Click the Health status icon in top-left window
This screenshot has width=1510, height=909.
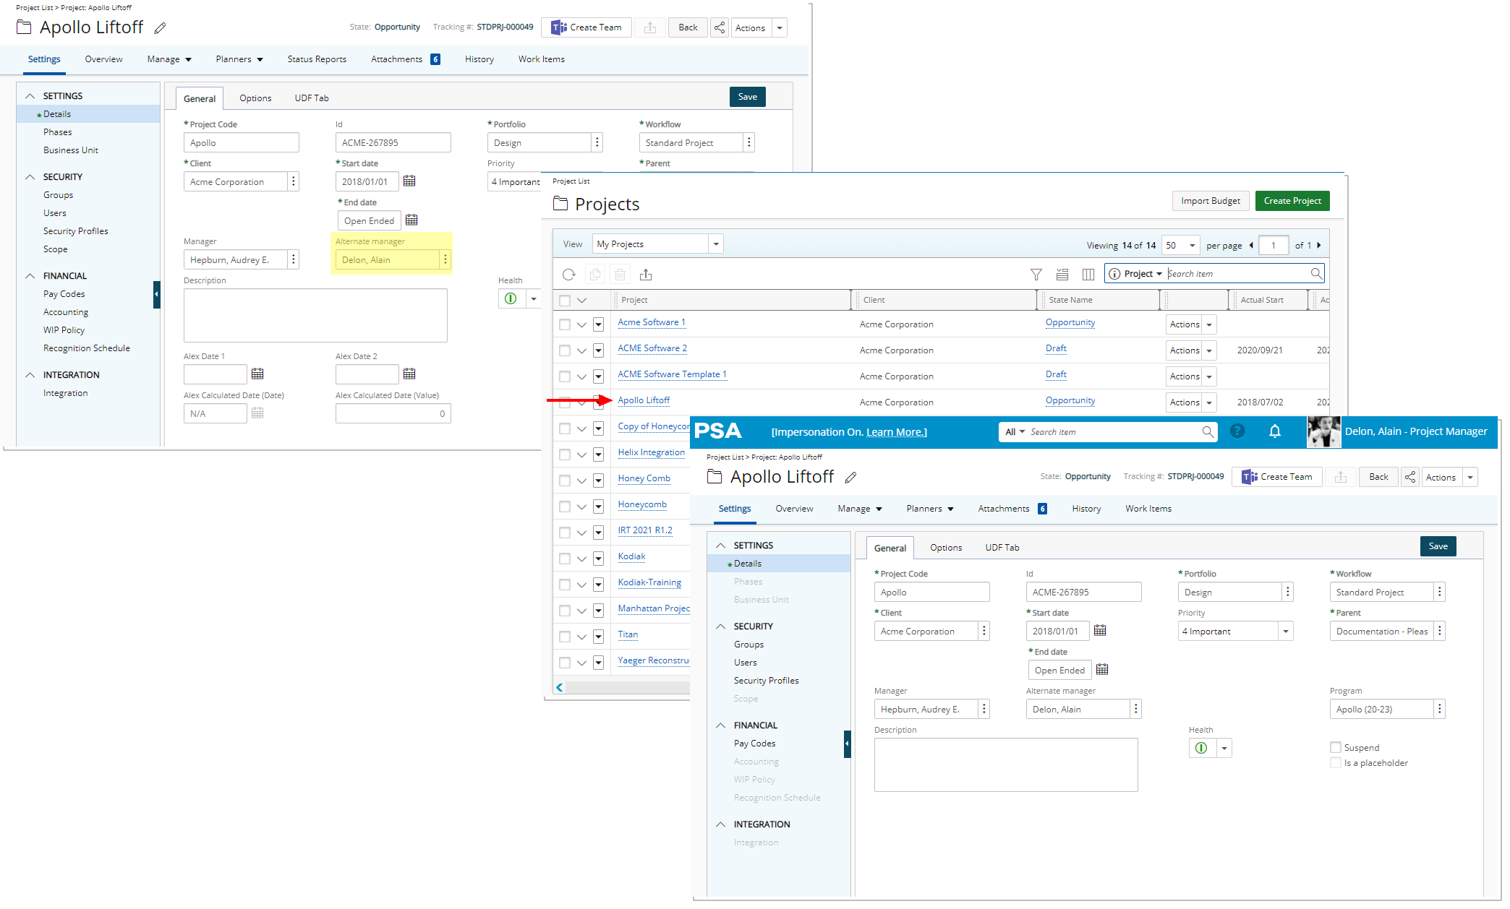(511, 298)
